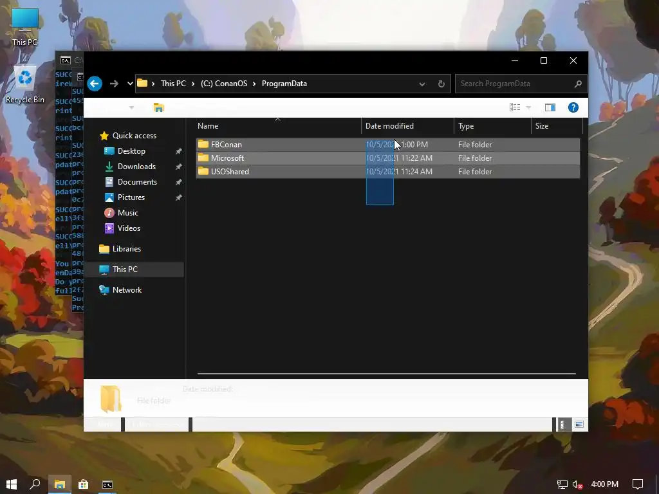Click the Microsoft folder icon
The image size is (659, 494).
203,158
